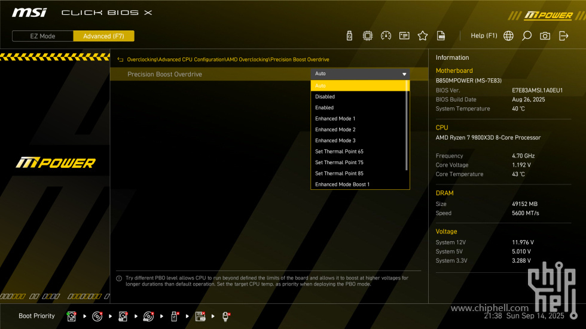
Task: Click the System 3.3V value 3.288 V
Action: click(x=521, y=261)
